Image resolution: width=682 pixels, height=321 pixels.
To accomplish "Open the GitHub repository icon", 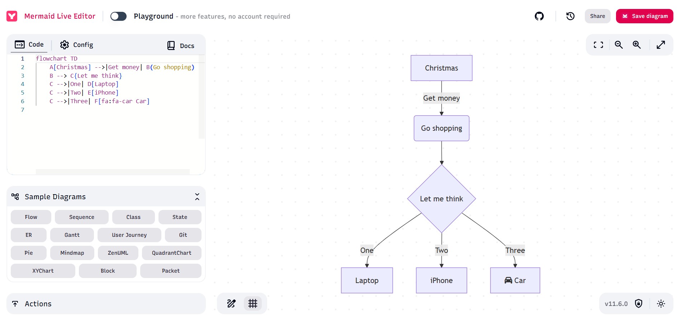I will (x=539, y=16).
